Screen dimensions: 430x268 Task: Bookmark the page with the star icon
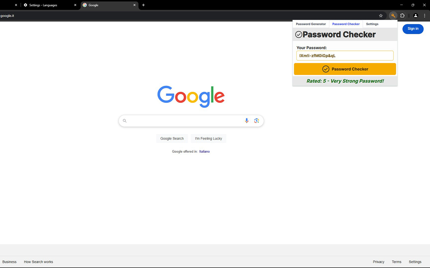381,15
